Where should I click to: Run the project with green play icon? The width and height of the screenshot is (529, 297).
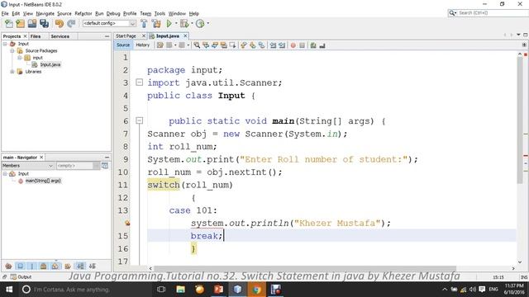pyautogui.click(x=169, y=24)
